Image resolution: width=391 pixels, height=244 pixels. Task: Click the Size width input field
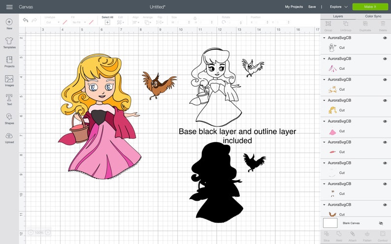[x=183, y=23]
